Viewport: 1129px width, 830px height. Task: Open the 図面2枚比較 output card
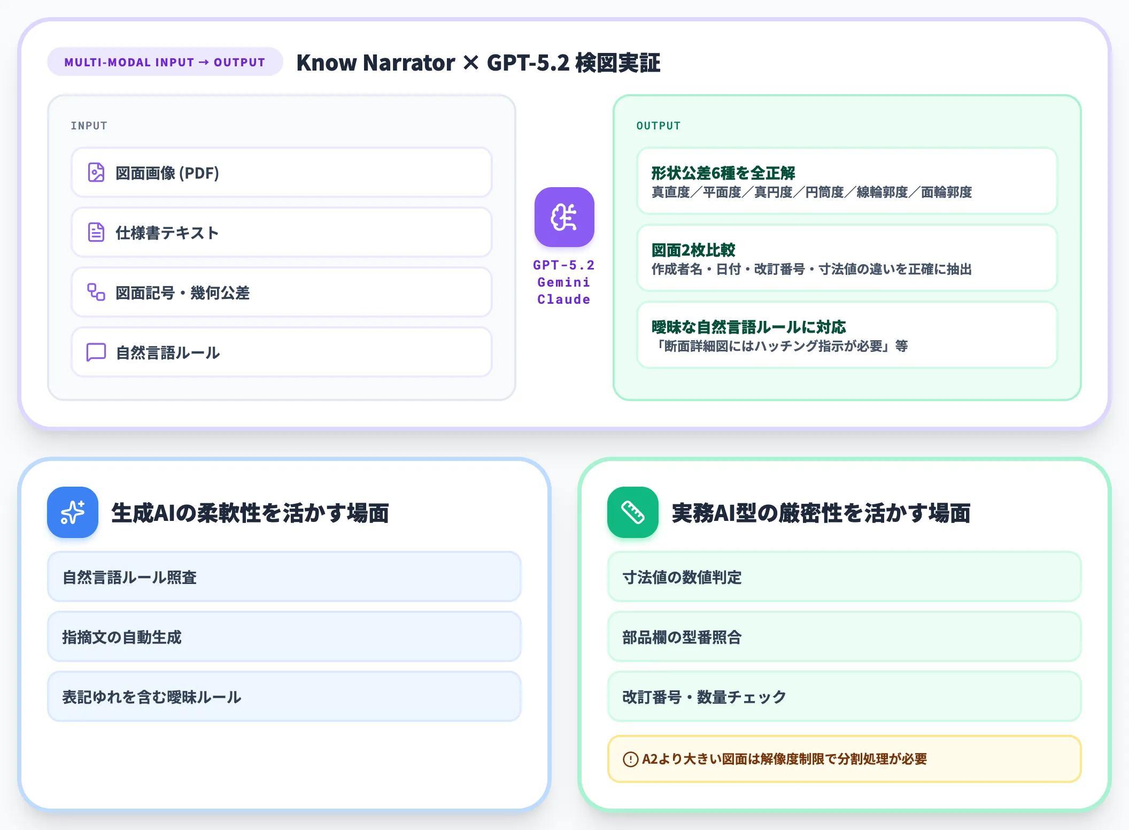pos(847,258)
